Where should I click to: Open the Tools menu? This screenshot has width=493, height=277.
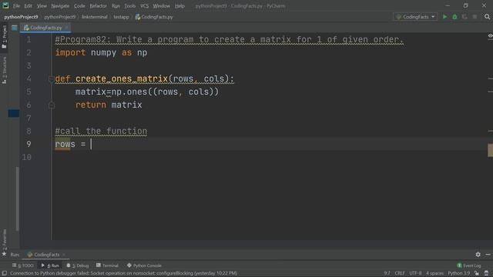[129, 5]
